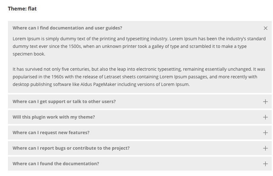Expand 'Where can I report bugs or contribute to the project?'
This screenshot has width=273, height=176.
click(71, 148)
